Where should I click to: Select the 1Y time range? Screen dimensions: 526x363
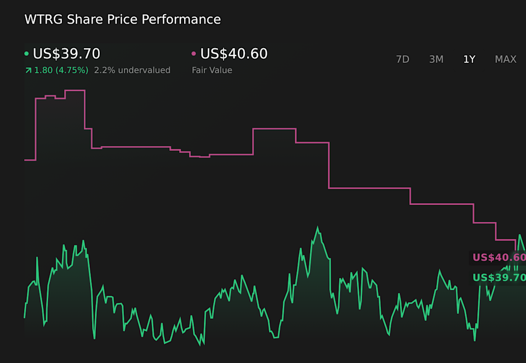point(469,59)
